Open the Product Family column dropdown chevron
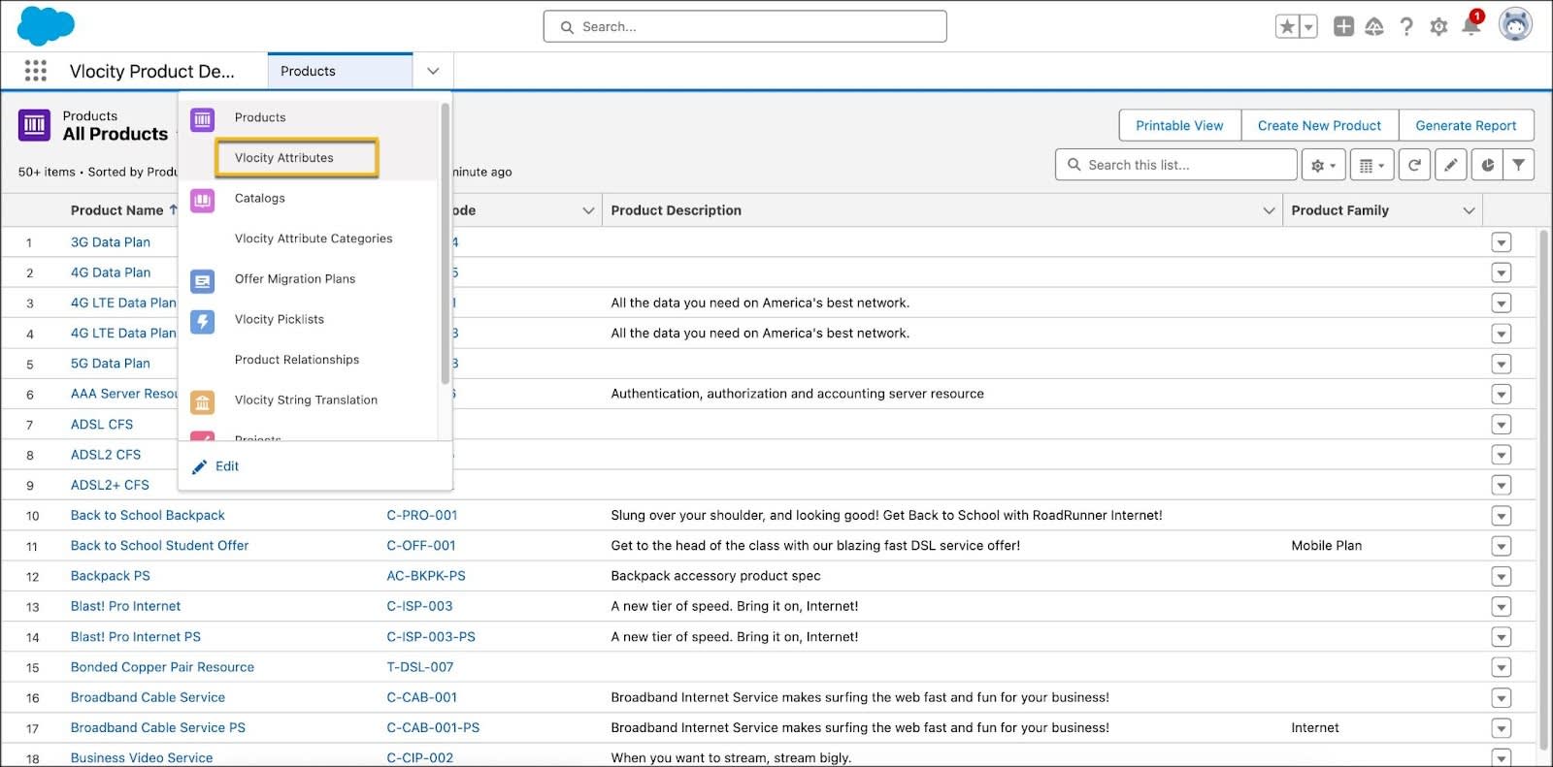Image resolution: width=1553 pixels, height=767 pixels. pos(1469,210)
